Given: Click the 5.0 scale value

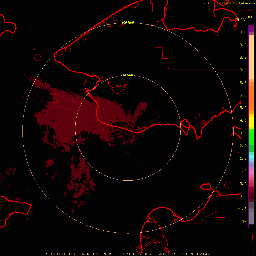Looking at the screenshot, I should [243, 108].
